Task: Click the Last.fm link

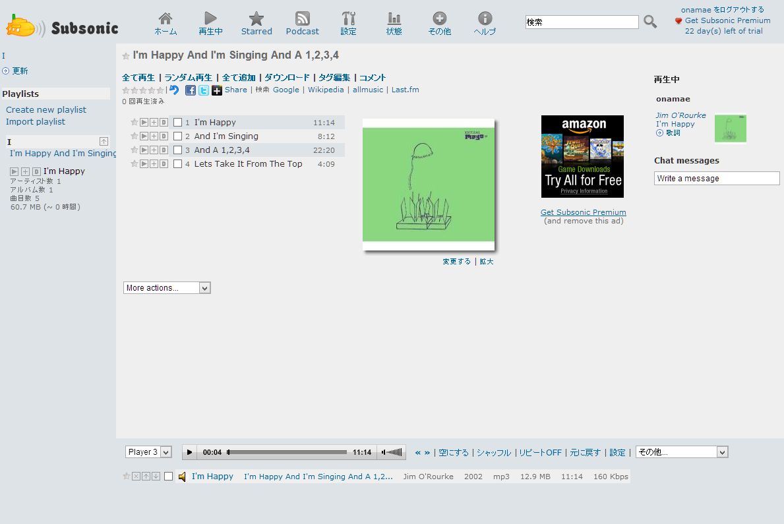Action: coord(406,90)
